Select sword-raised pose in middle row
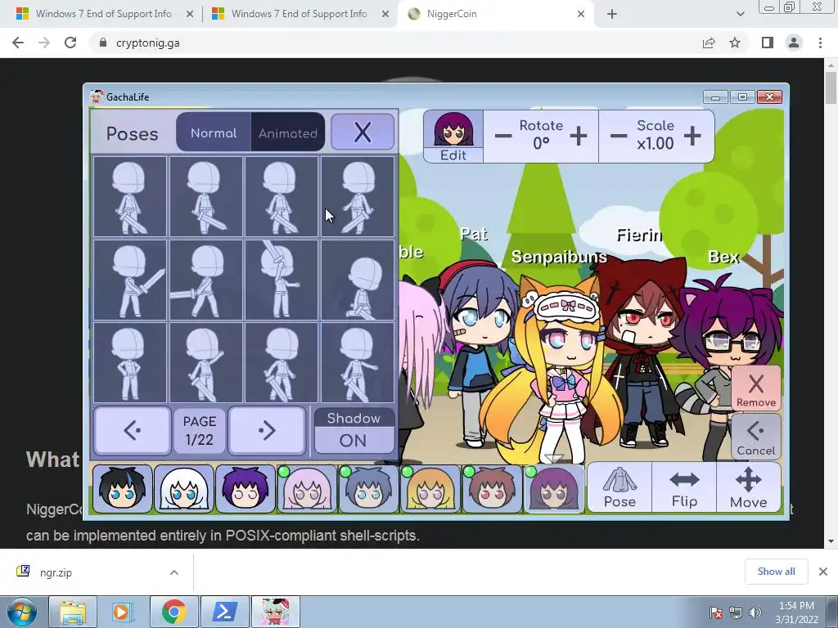The width and height of the screenshot is (838, 628). (x=130, y=280)
